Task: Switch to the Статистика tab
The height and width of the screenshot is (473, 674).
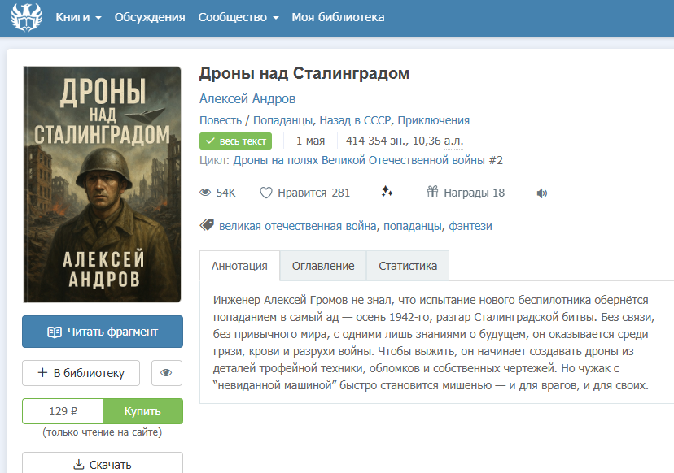Action: click(408, 266)
